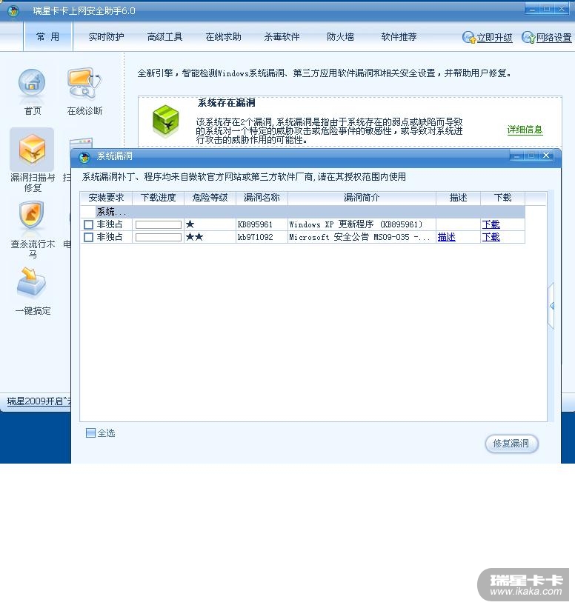Select the 系统... group row
This screenshot has height=608, width=575.
tap(302, 212)
